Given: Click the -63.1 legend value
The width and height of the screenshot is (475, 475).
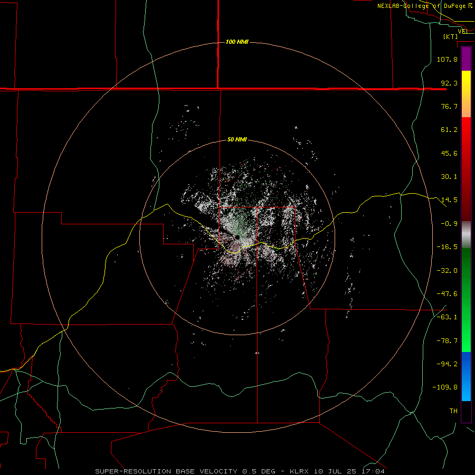Looking at the screenshot, I should point(447,317).
